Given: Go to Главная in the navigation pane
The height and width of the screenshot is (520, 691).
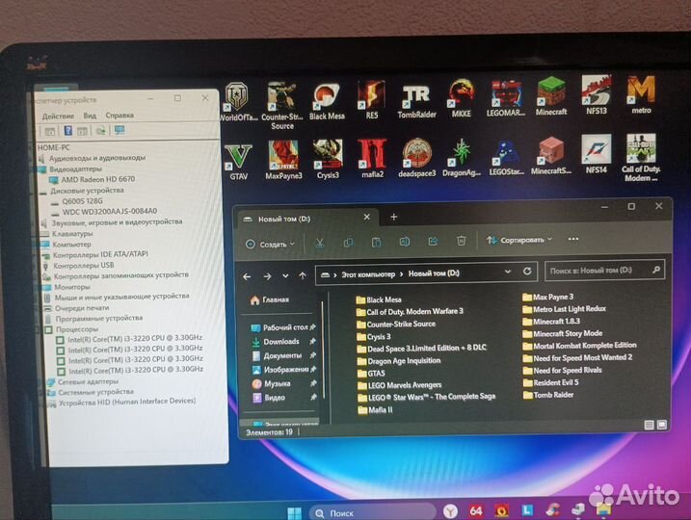Looking at the screenshot, I should tap(275, 300).
